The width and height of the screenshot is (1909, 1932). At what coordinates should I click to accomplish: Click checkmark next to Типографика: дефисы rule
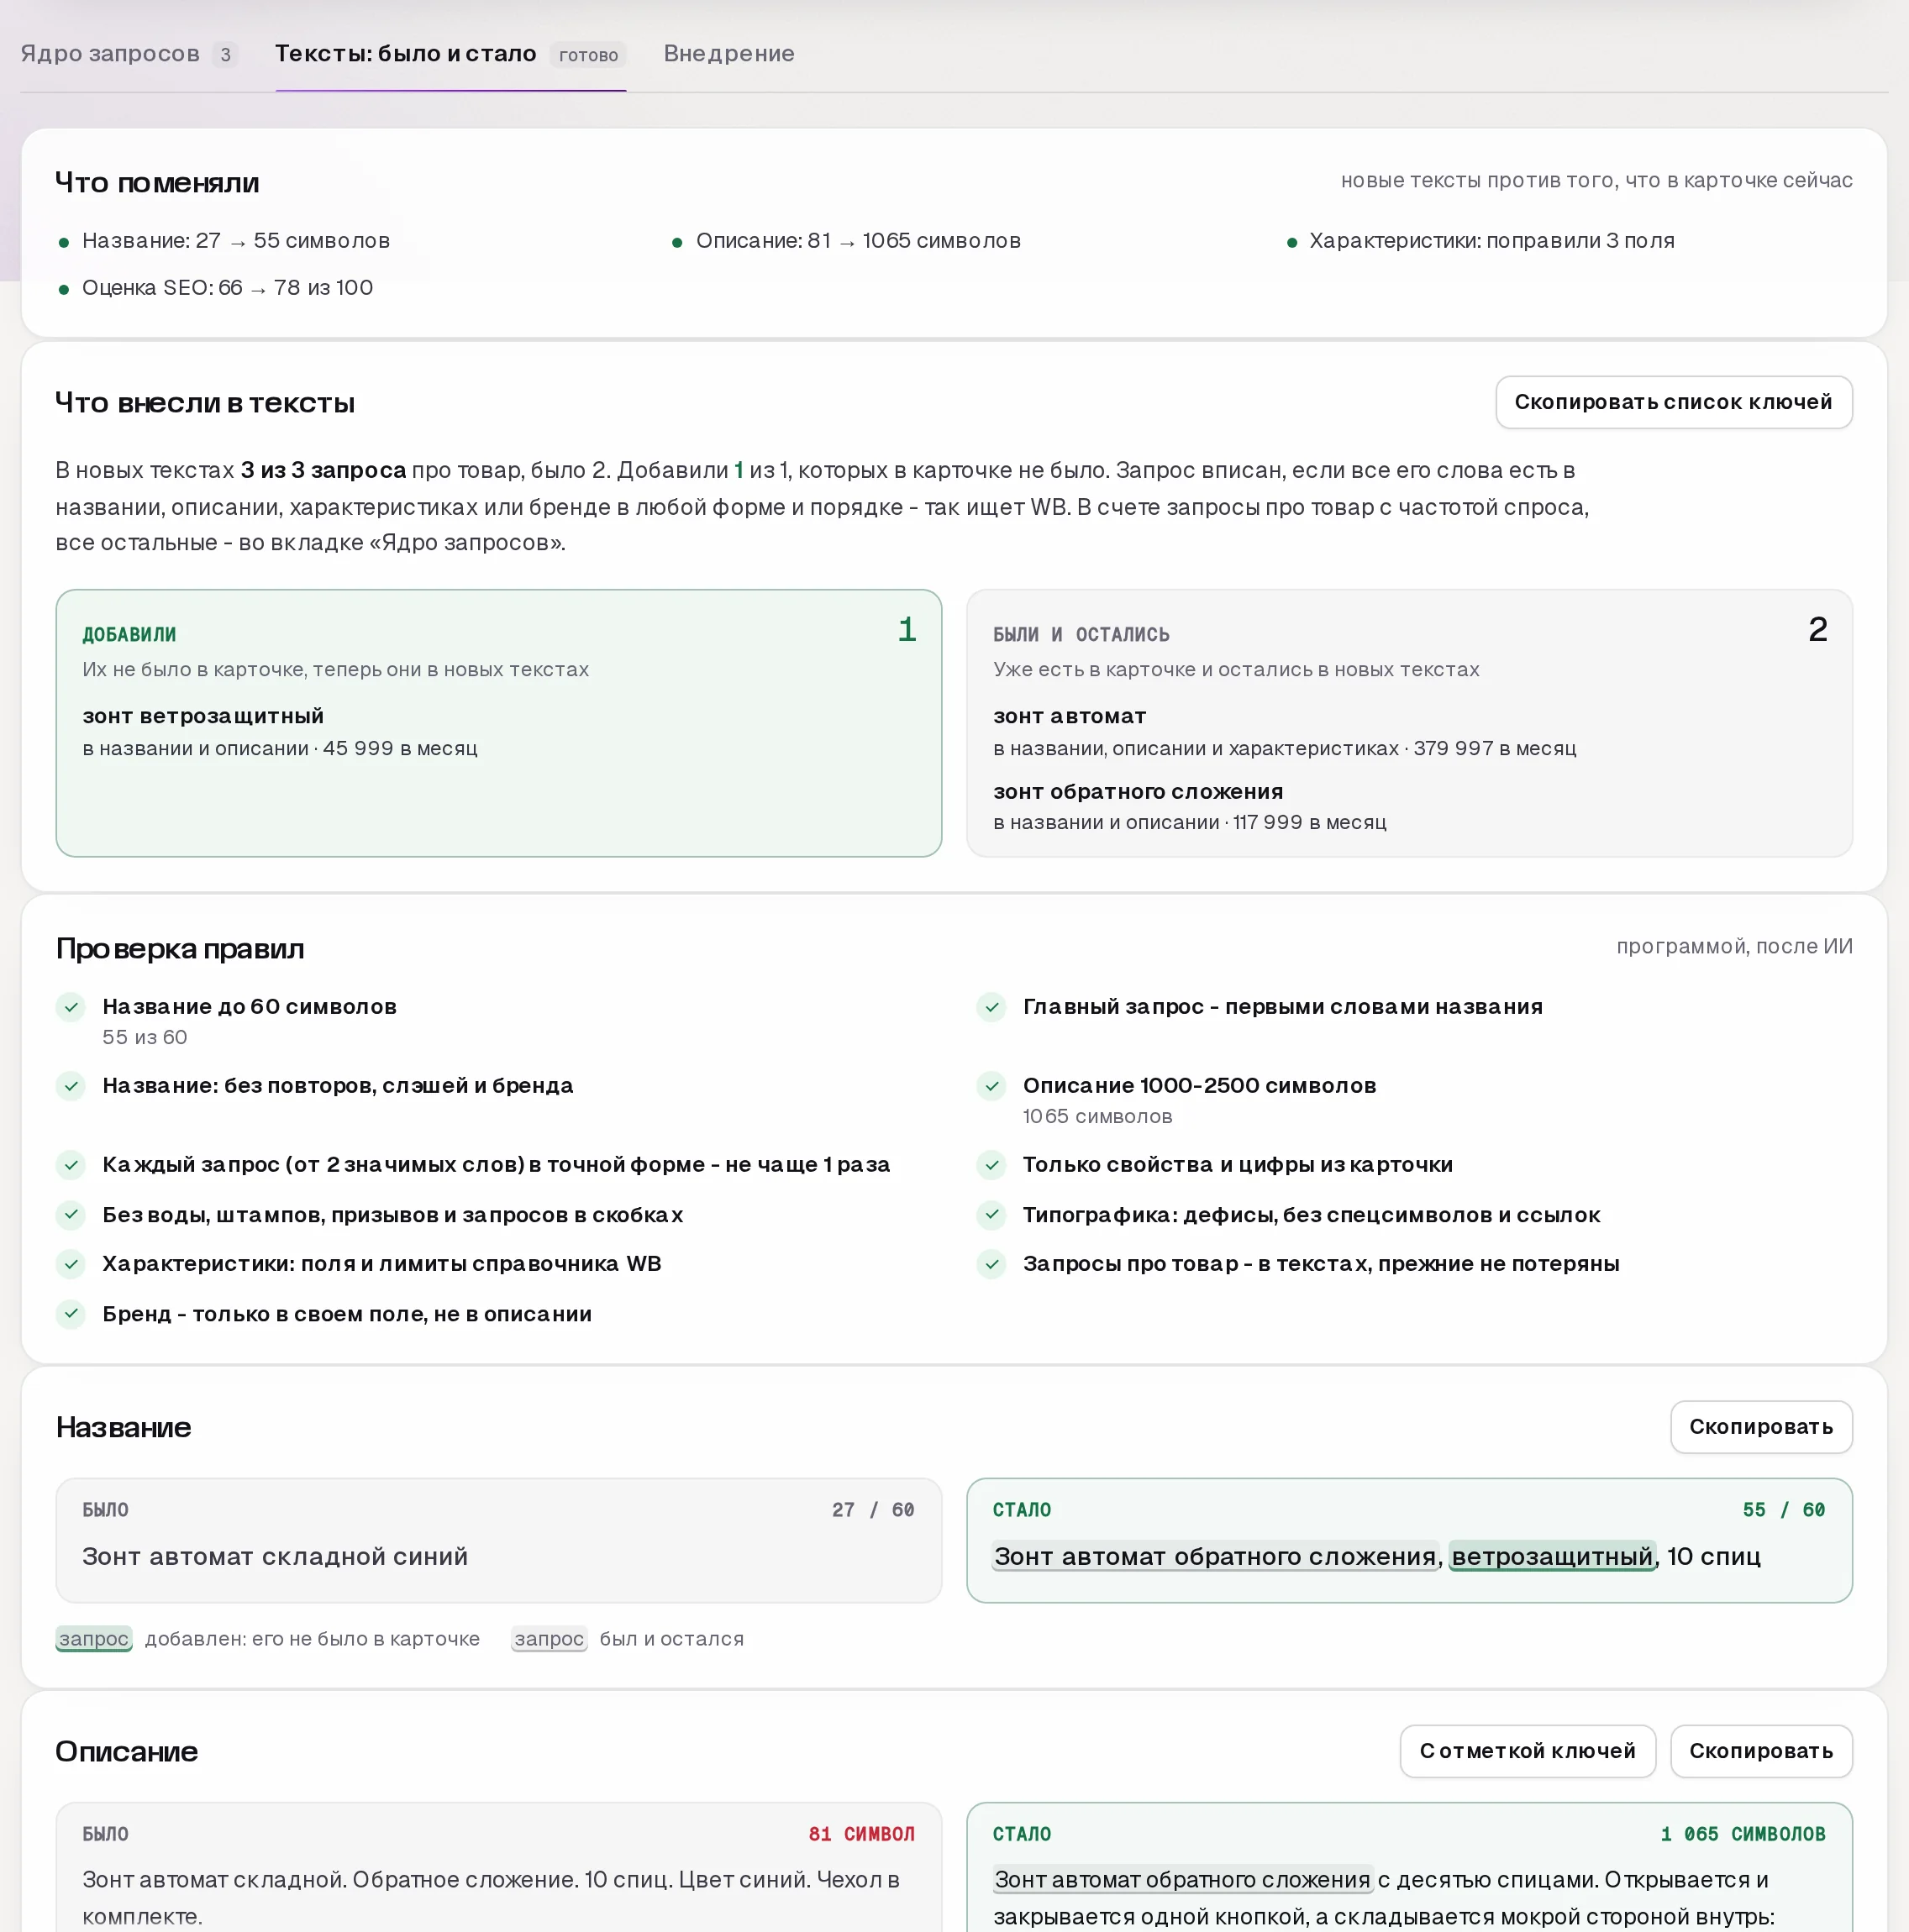[991, 1215]
